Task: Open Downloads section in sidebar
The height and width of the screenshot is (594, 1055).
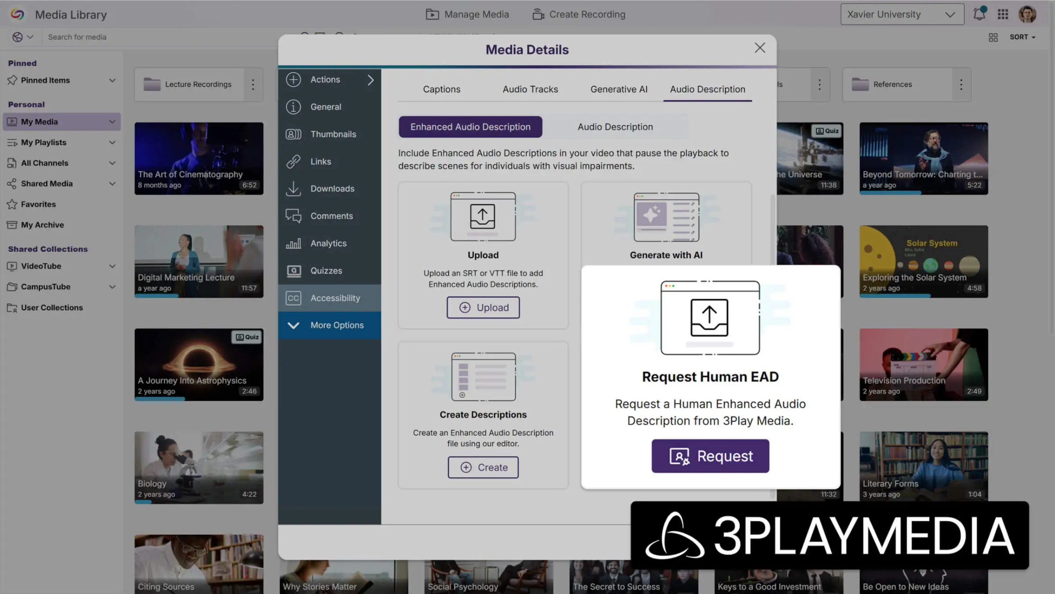Action: (332, 189)
